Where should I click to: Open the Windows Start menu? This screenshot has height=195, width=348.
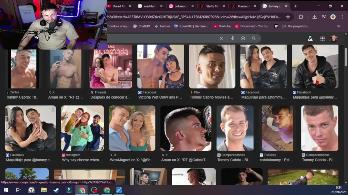coord(6,190)
